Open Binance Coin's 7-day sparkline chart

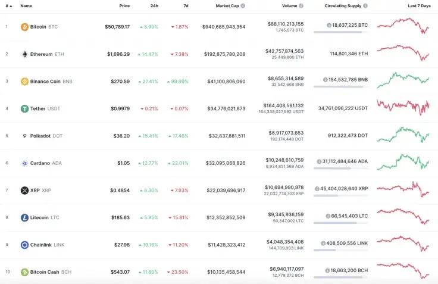click(402, 80)
